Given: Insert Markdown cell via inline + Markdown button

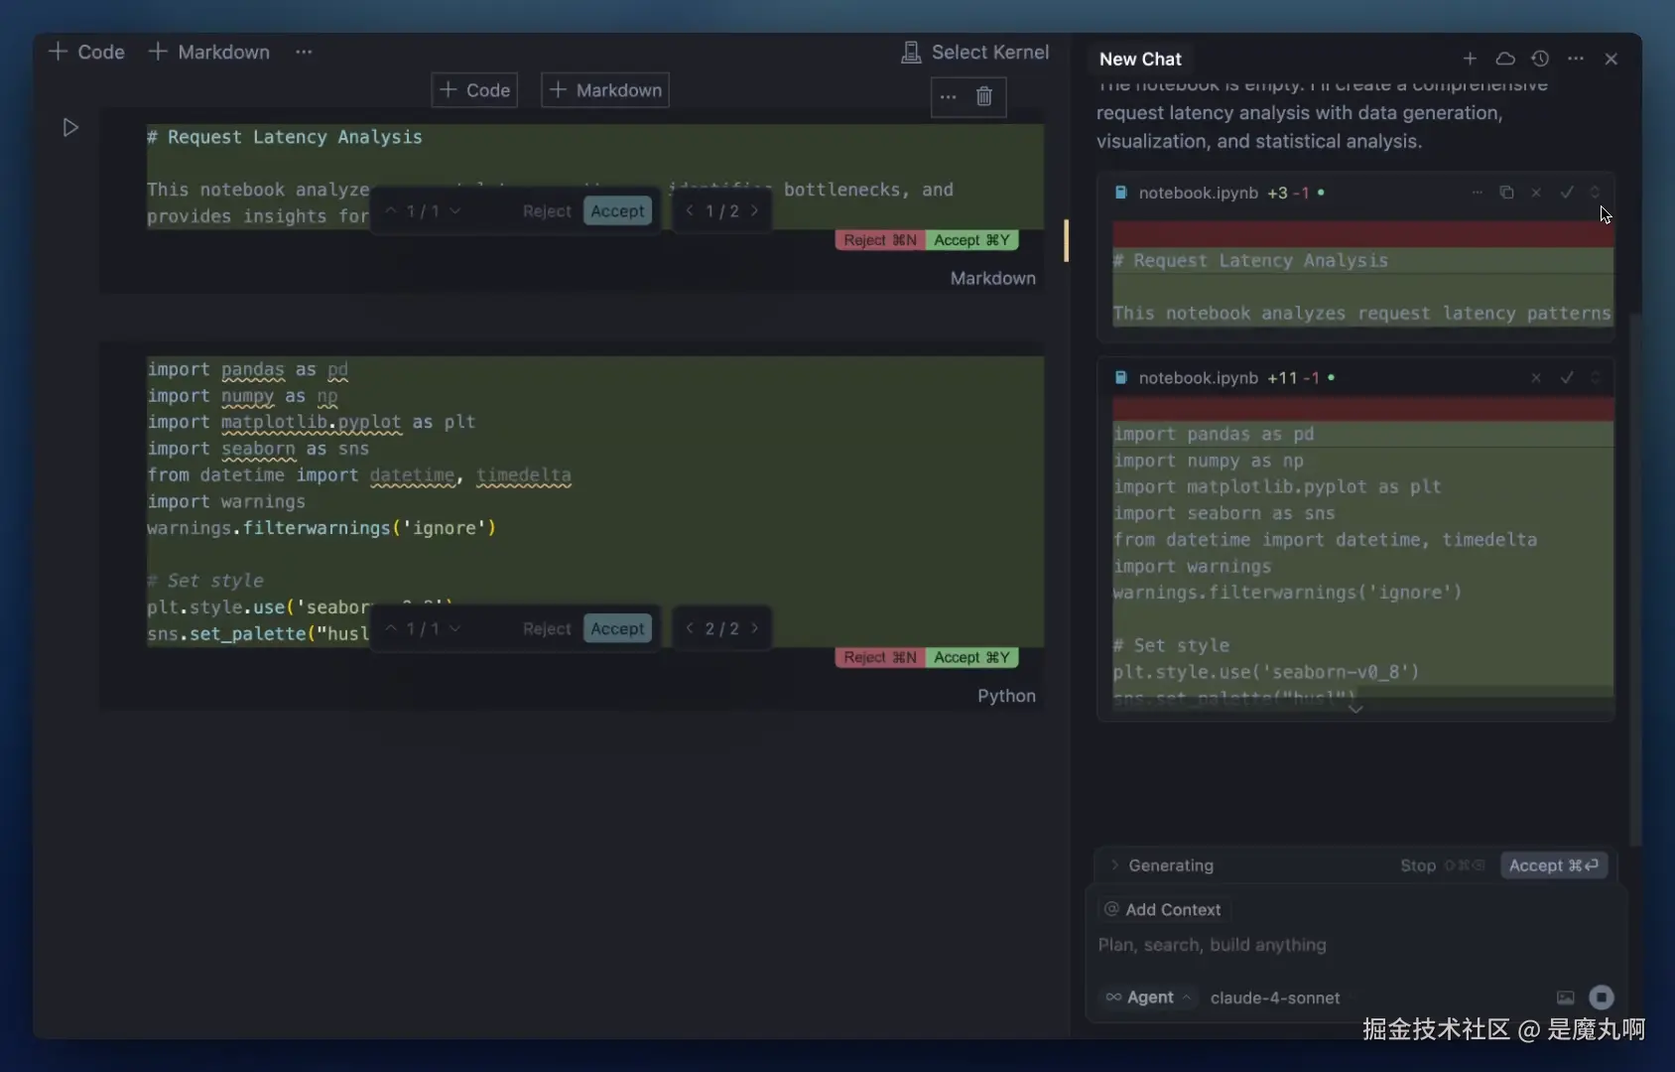Looking at the screenshot, I should (x=605, y=90).
